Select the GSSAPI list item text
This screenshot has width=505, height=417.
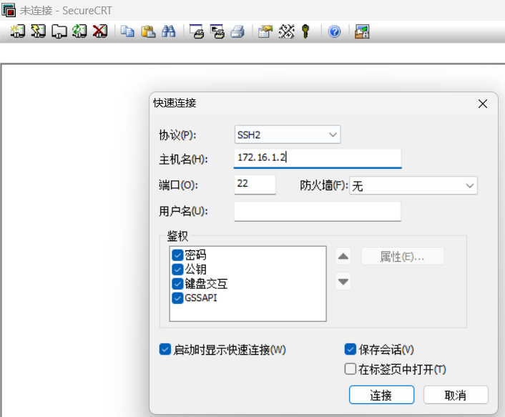[201, 298]
